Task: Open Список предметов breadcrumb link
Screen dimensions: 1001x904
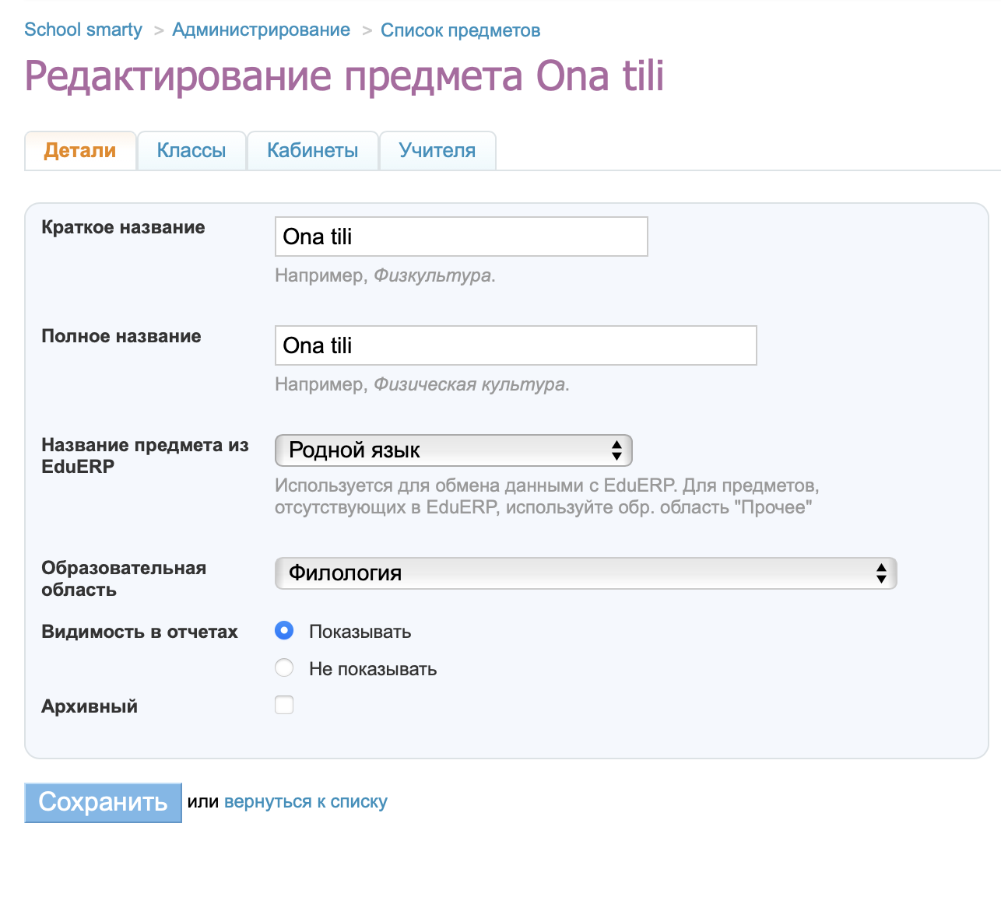Action: [460, 30]
